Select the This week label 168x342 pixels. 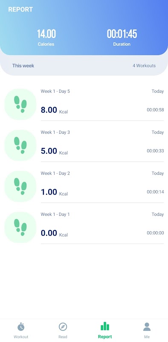[x=23, y=66]
